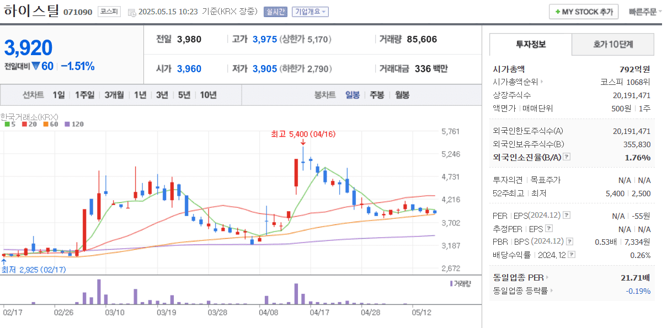Switch to the 호가 10단계 tab
Viewport: 667px width, 328px height.
tap(613, 44)
